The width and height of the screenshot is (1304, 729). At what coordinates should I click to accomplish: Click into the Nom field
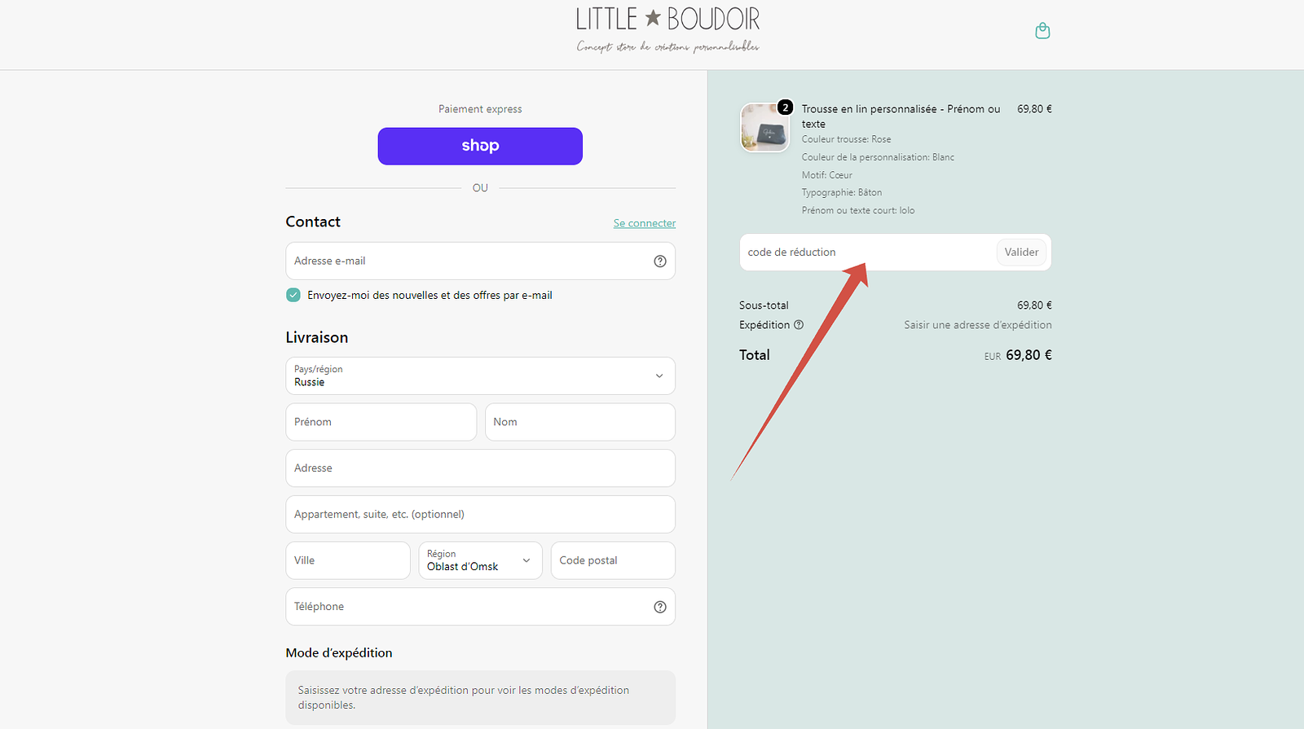coord(580,422)
